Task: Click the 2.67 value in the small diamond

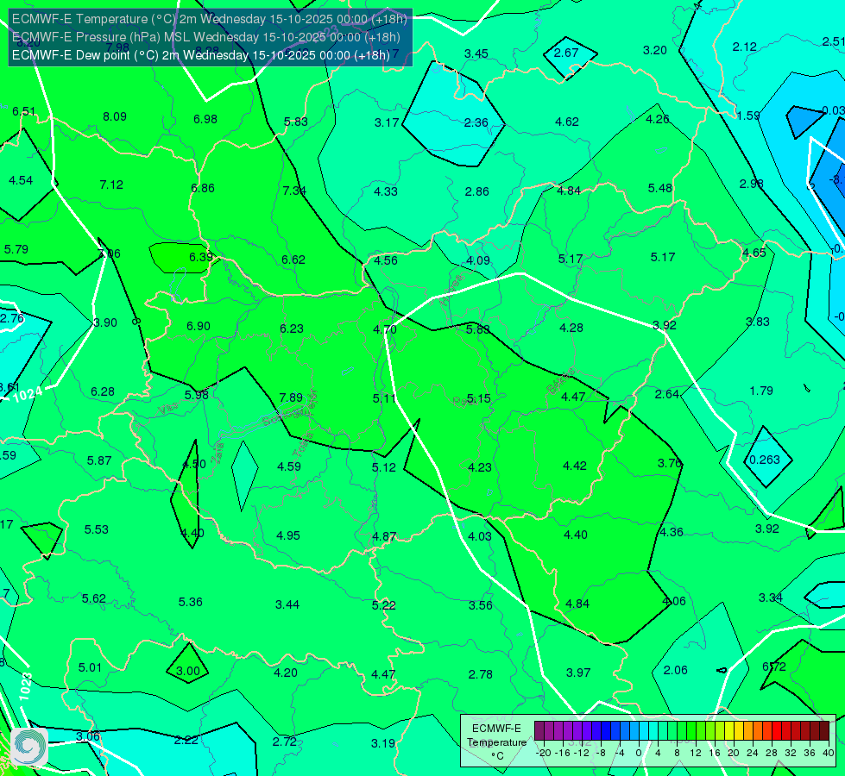Action: tap(566, 53)
